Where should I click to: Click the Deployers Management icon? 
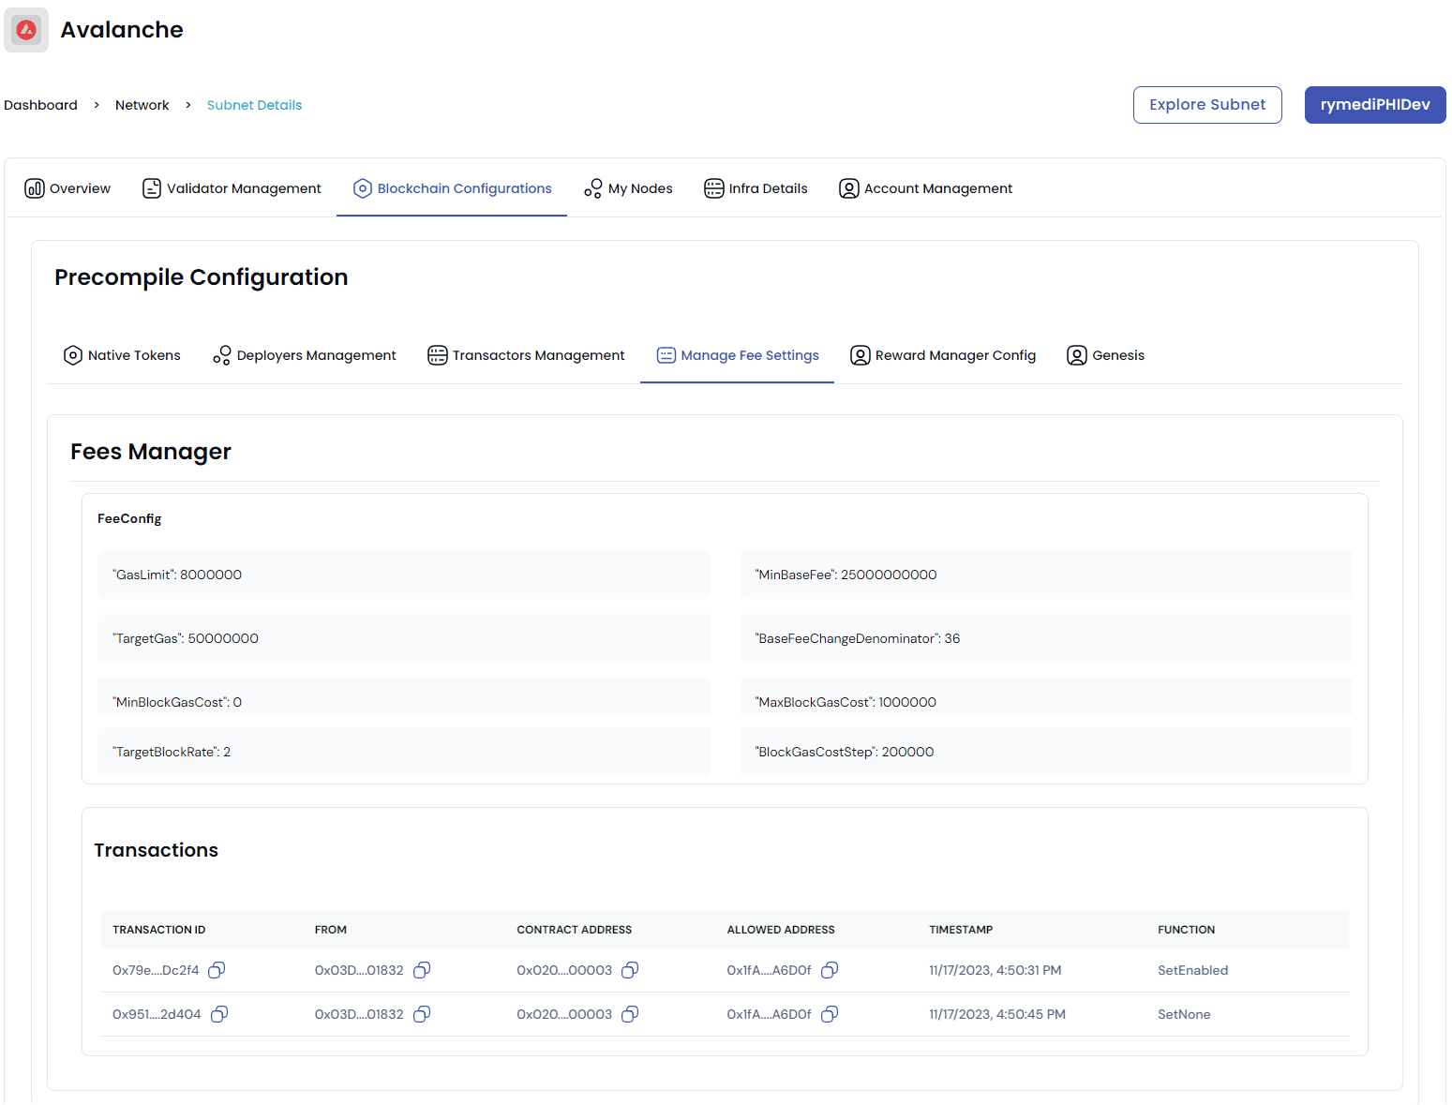click(222, 355)
